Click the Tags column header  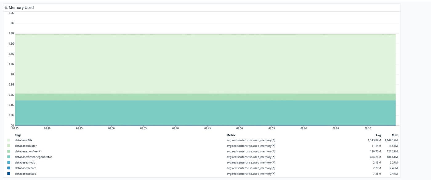pyautogui.click(x=18, y=135)
